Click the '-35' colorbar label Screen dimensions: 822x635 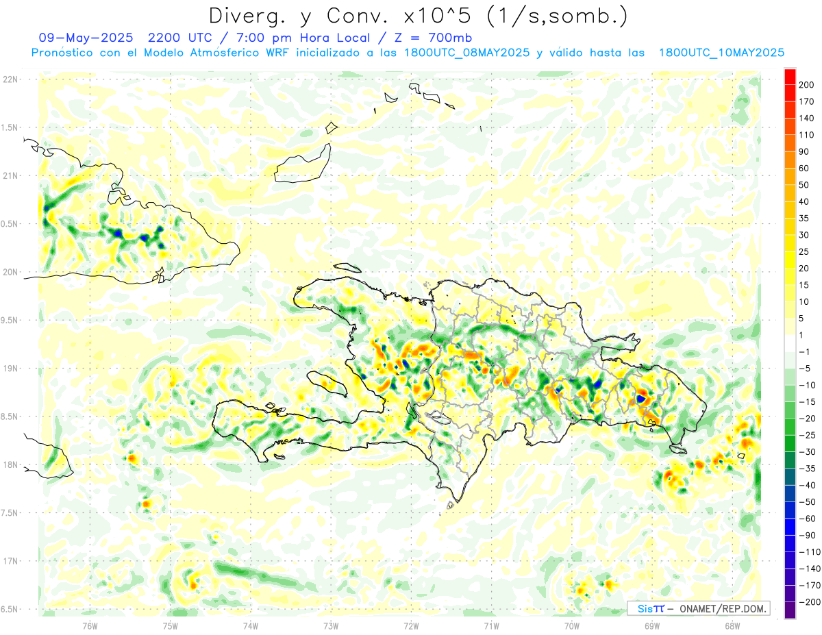point(806,469)
